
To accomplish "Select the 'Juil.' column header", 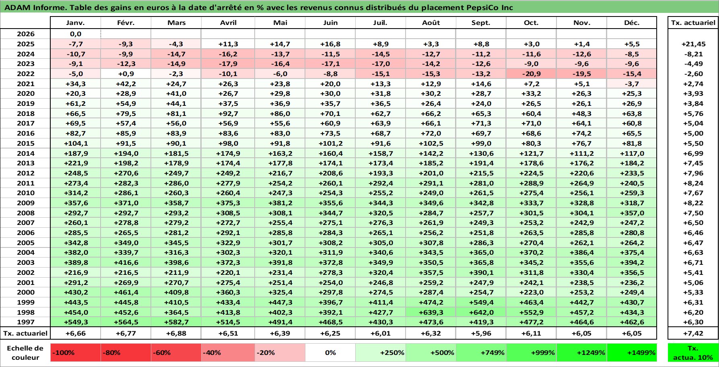I will coord(381,23).
